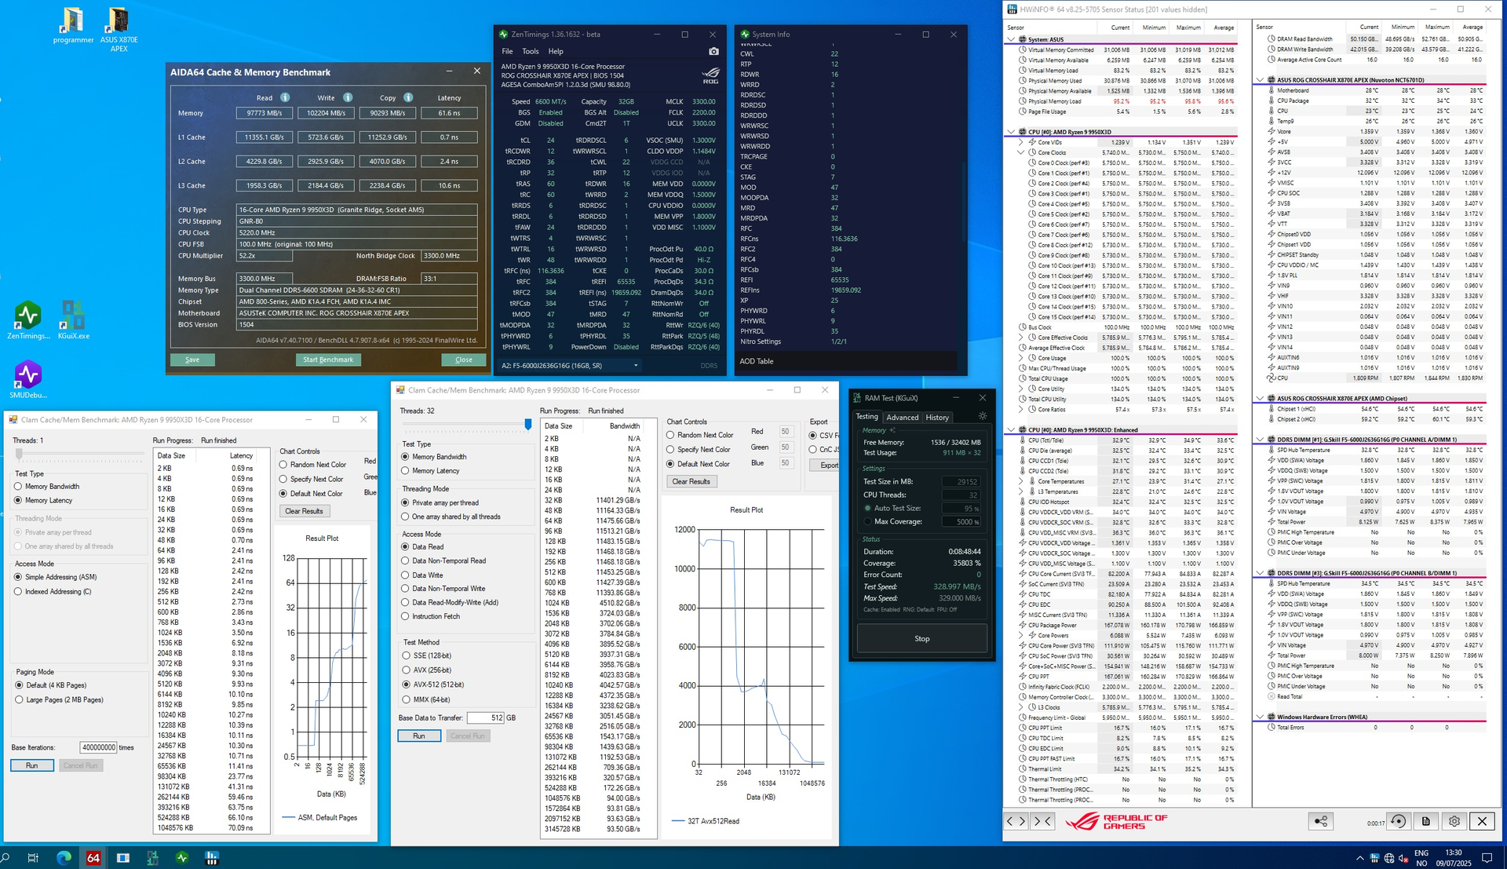This screenshot has height=869, width=1507.
Task: Toggle the RAM Test theme sun icon
Action: tap(982, 417)
